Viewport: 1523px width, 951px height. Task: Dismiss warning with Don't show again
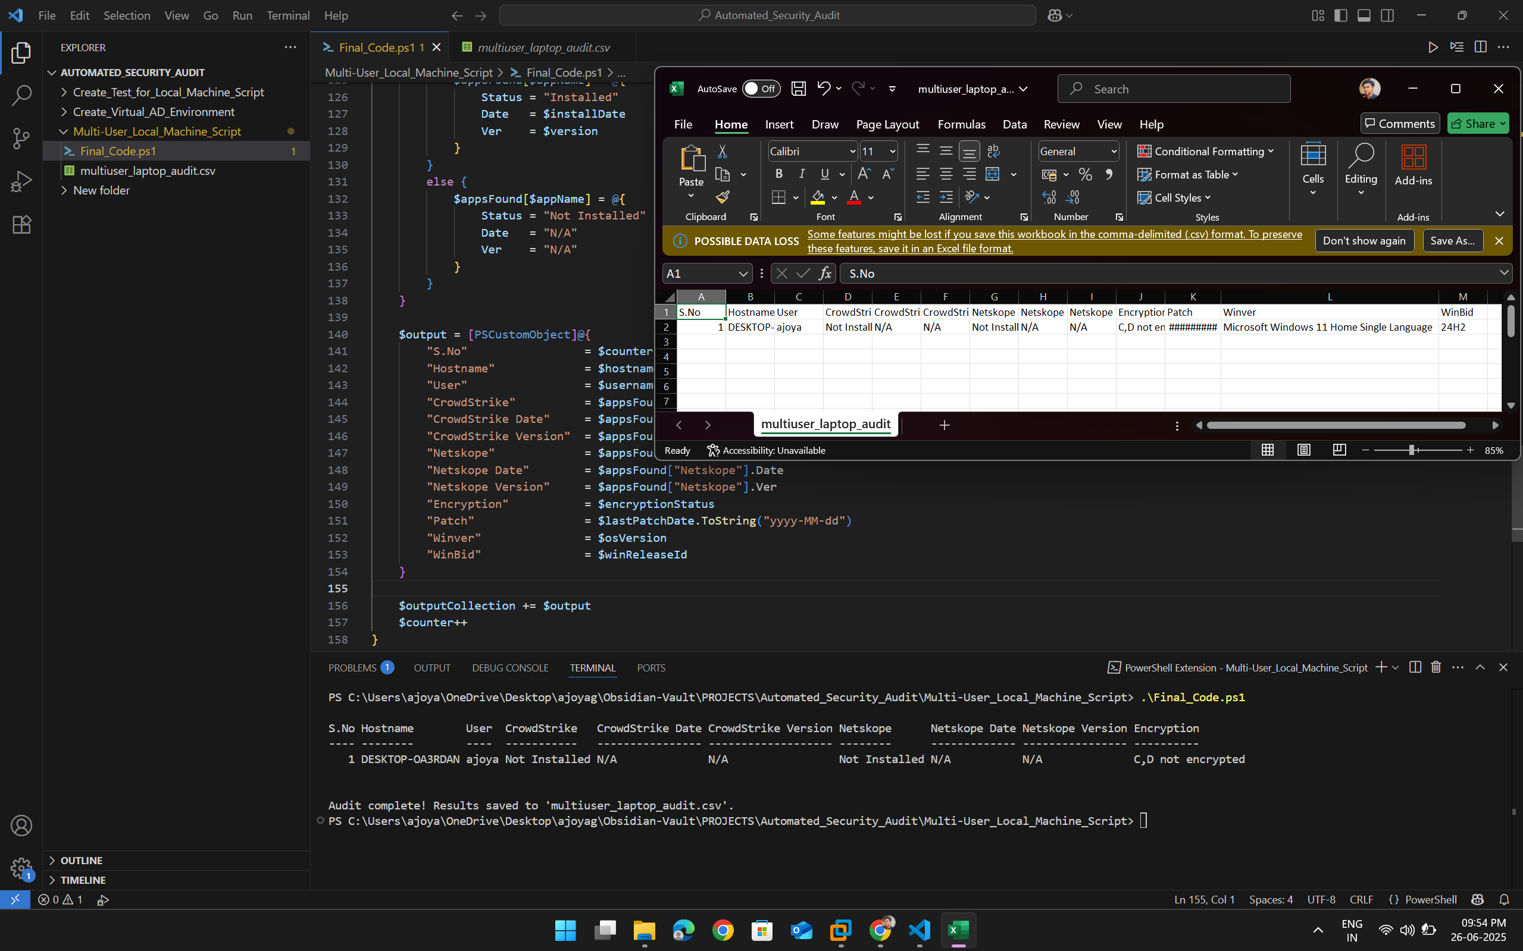click(1365, 240)
